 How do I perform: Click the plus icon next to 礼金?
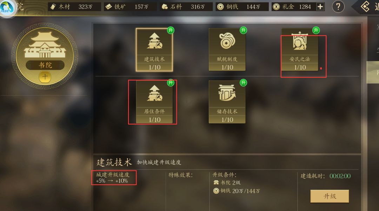point(320,7)
